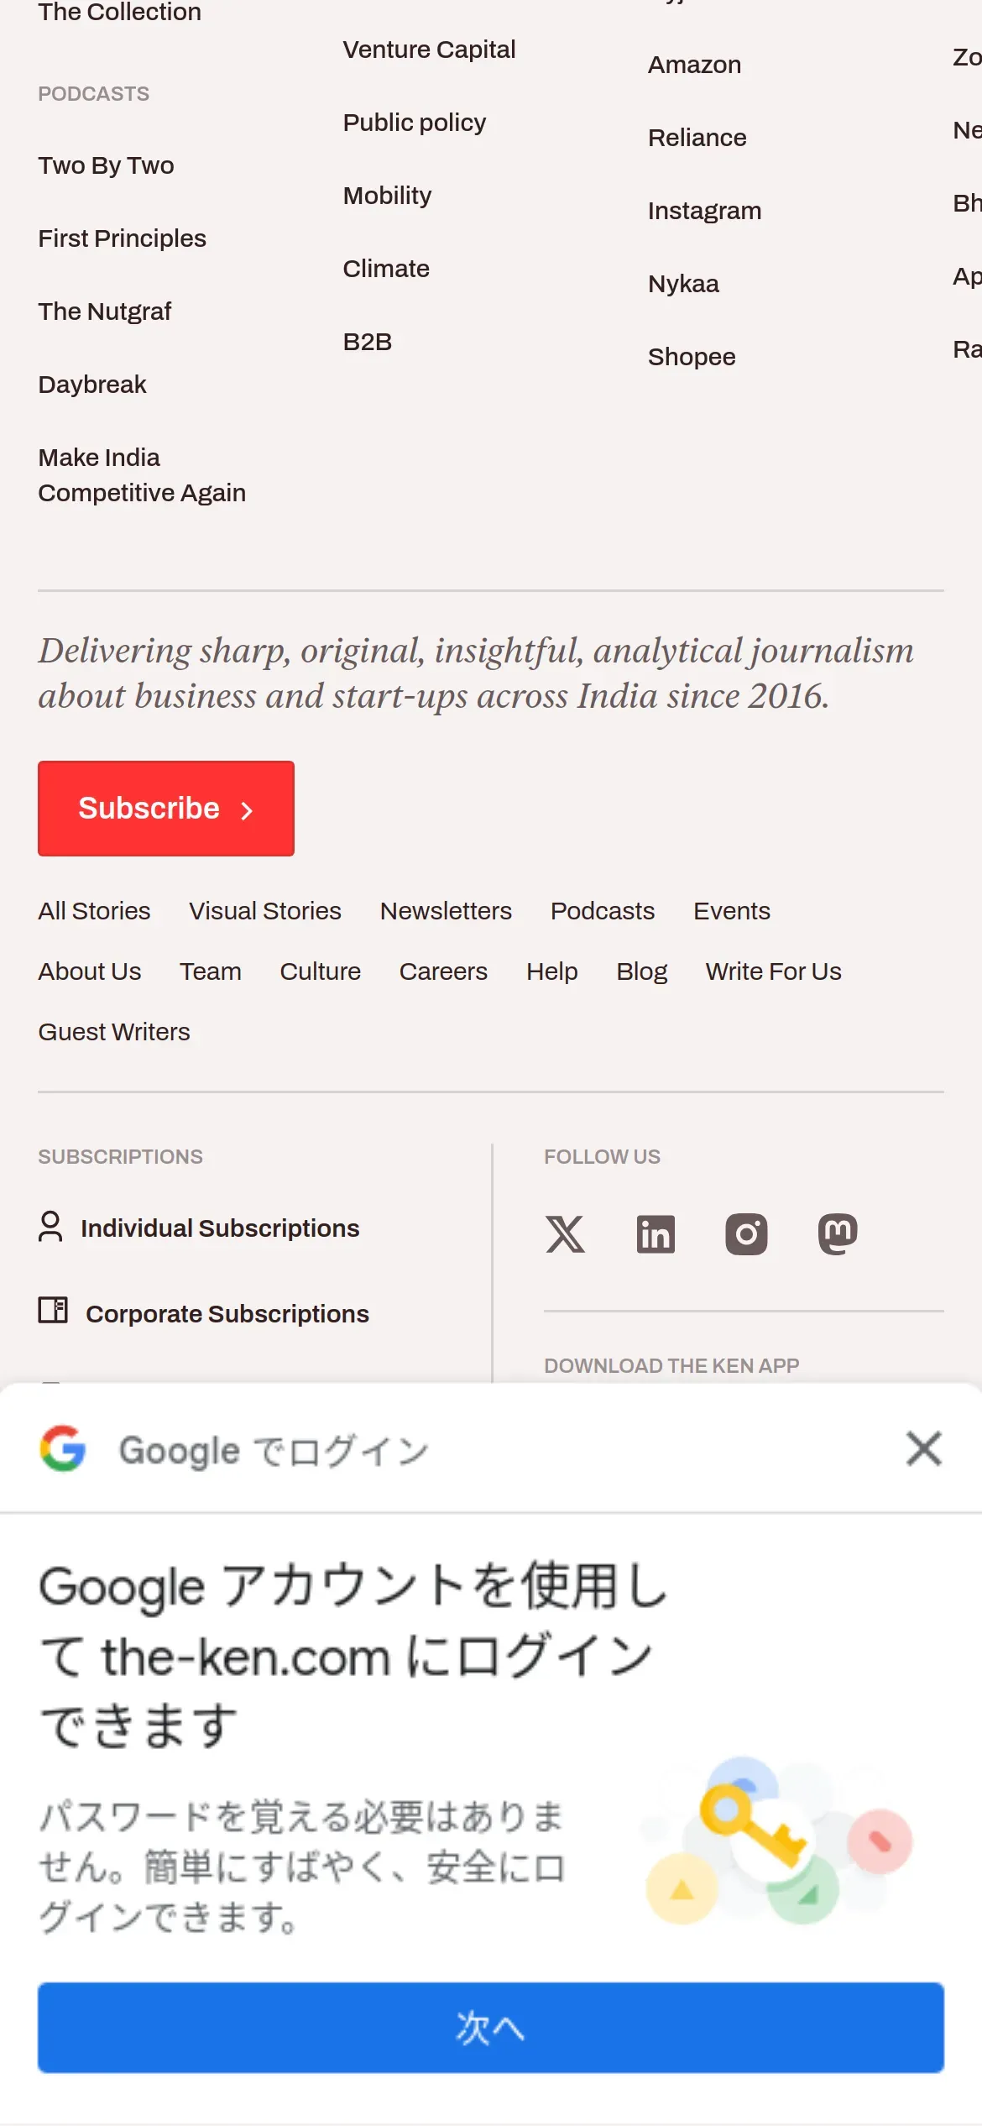Go to All Stories
982x2126 pixels.
[95, 911]
